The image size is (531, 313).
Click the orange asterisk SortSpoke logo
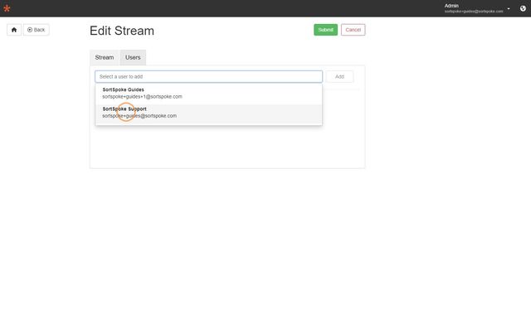(7, 8)
